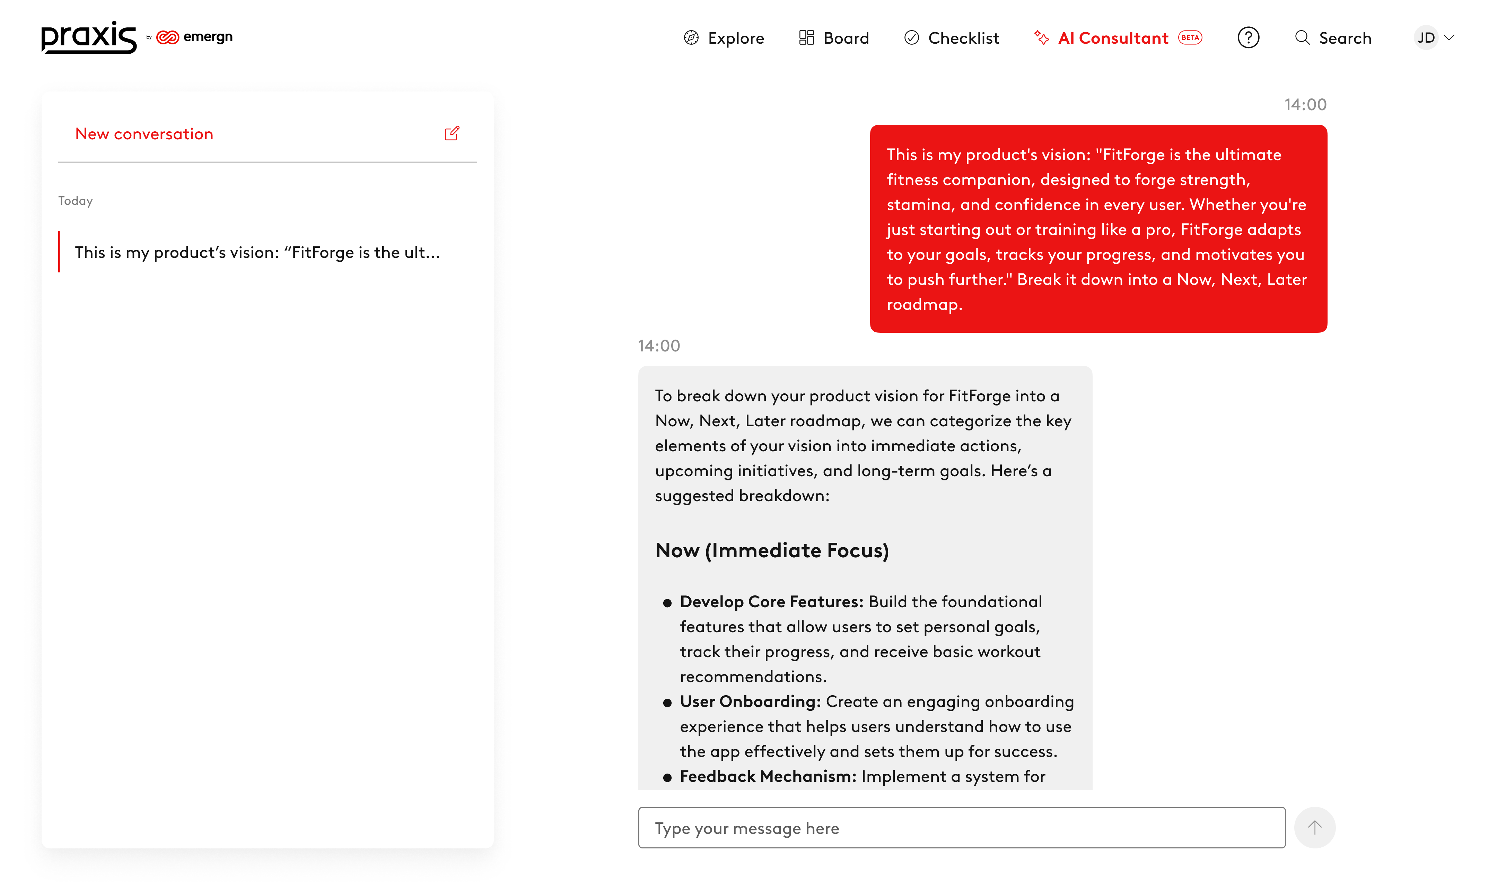Click the search magnifier icon
This screenshot has height=890, width=1497.
1302,38
